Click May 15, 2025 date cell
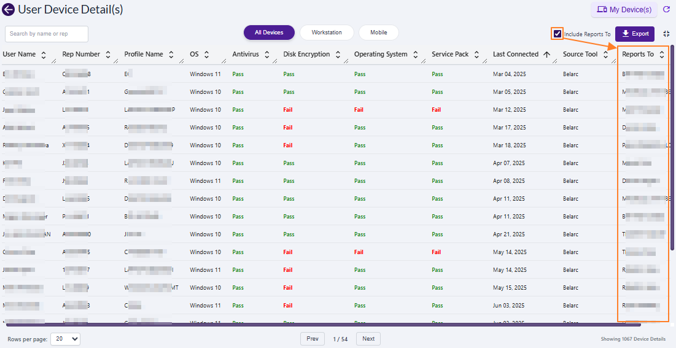Viewport: 676px width, 348px height. (x=510, y=288)
